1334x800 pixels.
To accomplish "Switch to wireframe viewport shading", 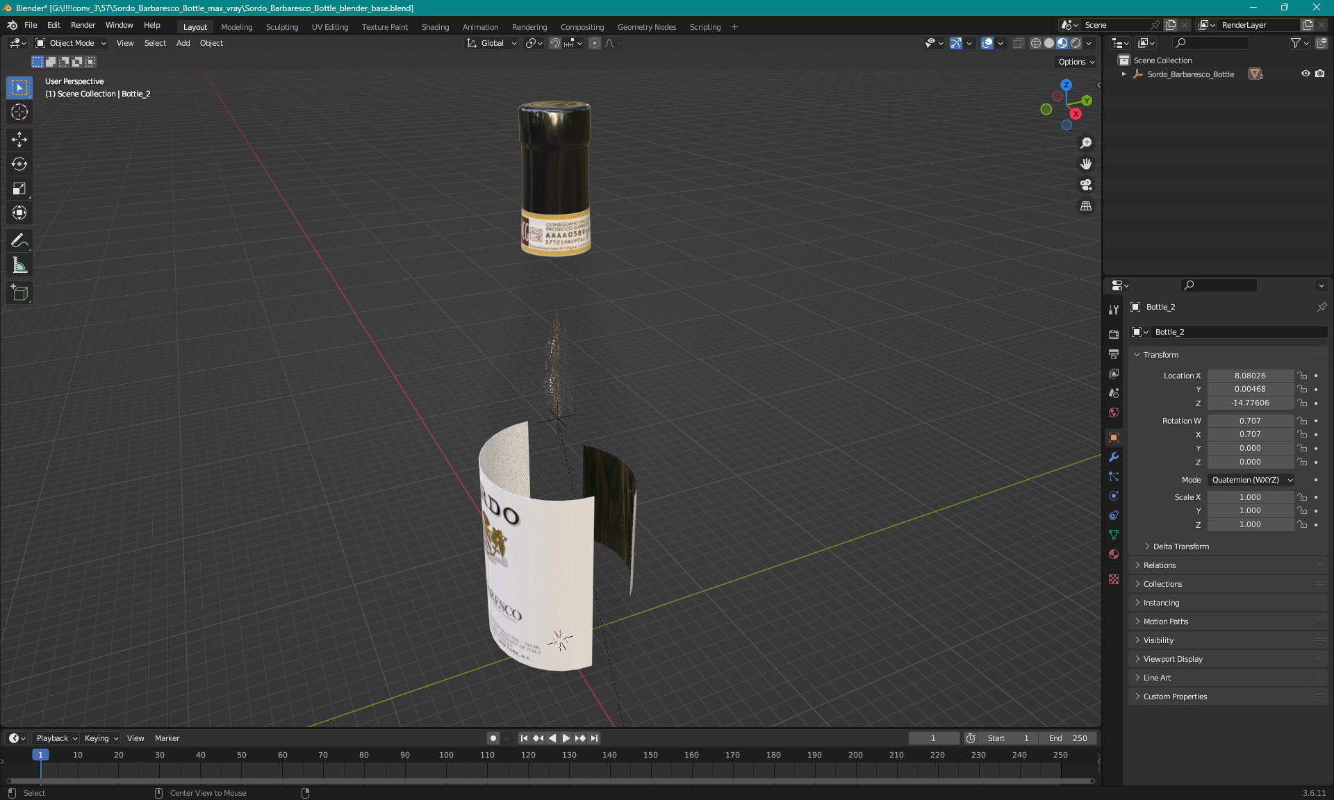I will [x=1035, y=43].
